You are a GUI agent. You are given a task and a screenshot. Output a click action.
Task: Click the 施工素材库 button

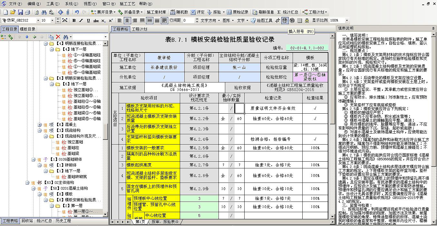[x=156, y=12]
